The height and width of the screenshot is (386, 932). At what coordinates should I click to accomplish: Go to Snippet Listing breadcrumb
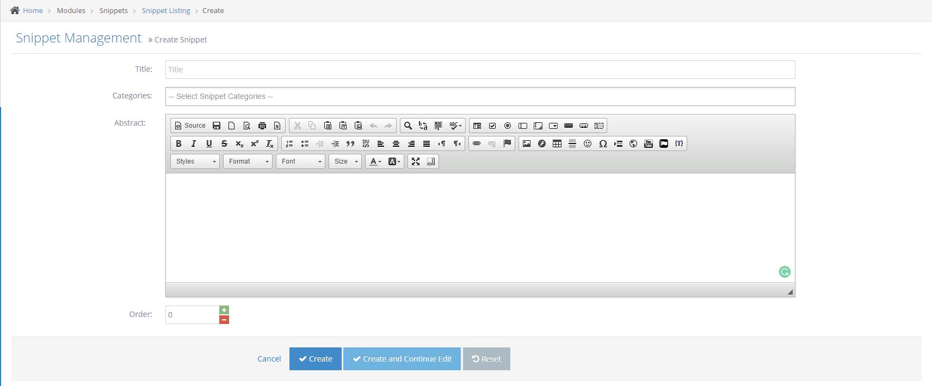166,11
